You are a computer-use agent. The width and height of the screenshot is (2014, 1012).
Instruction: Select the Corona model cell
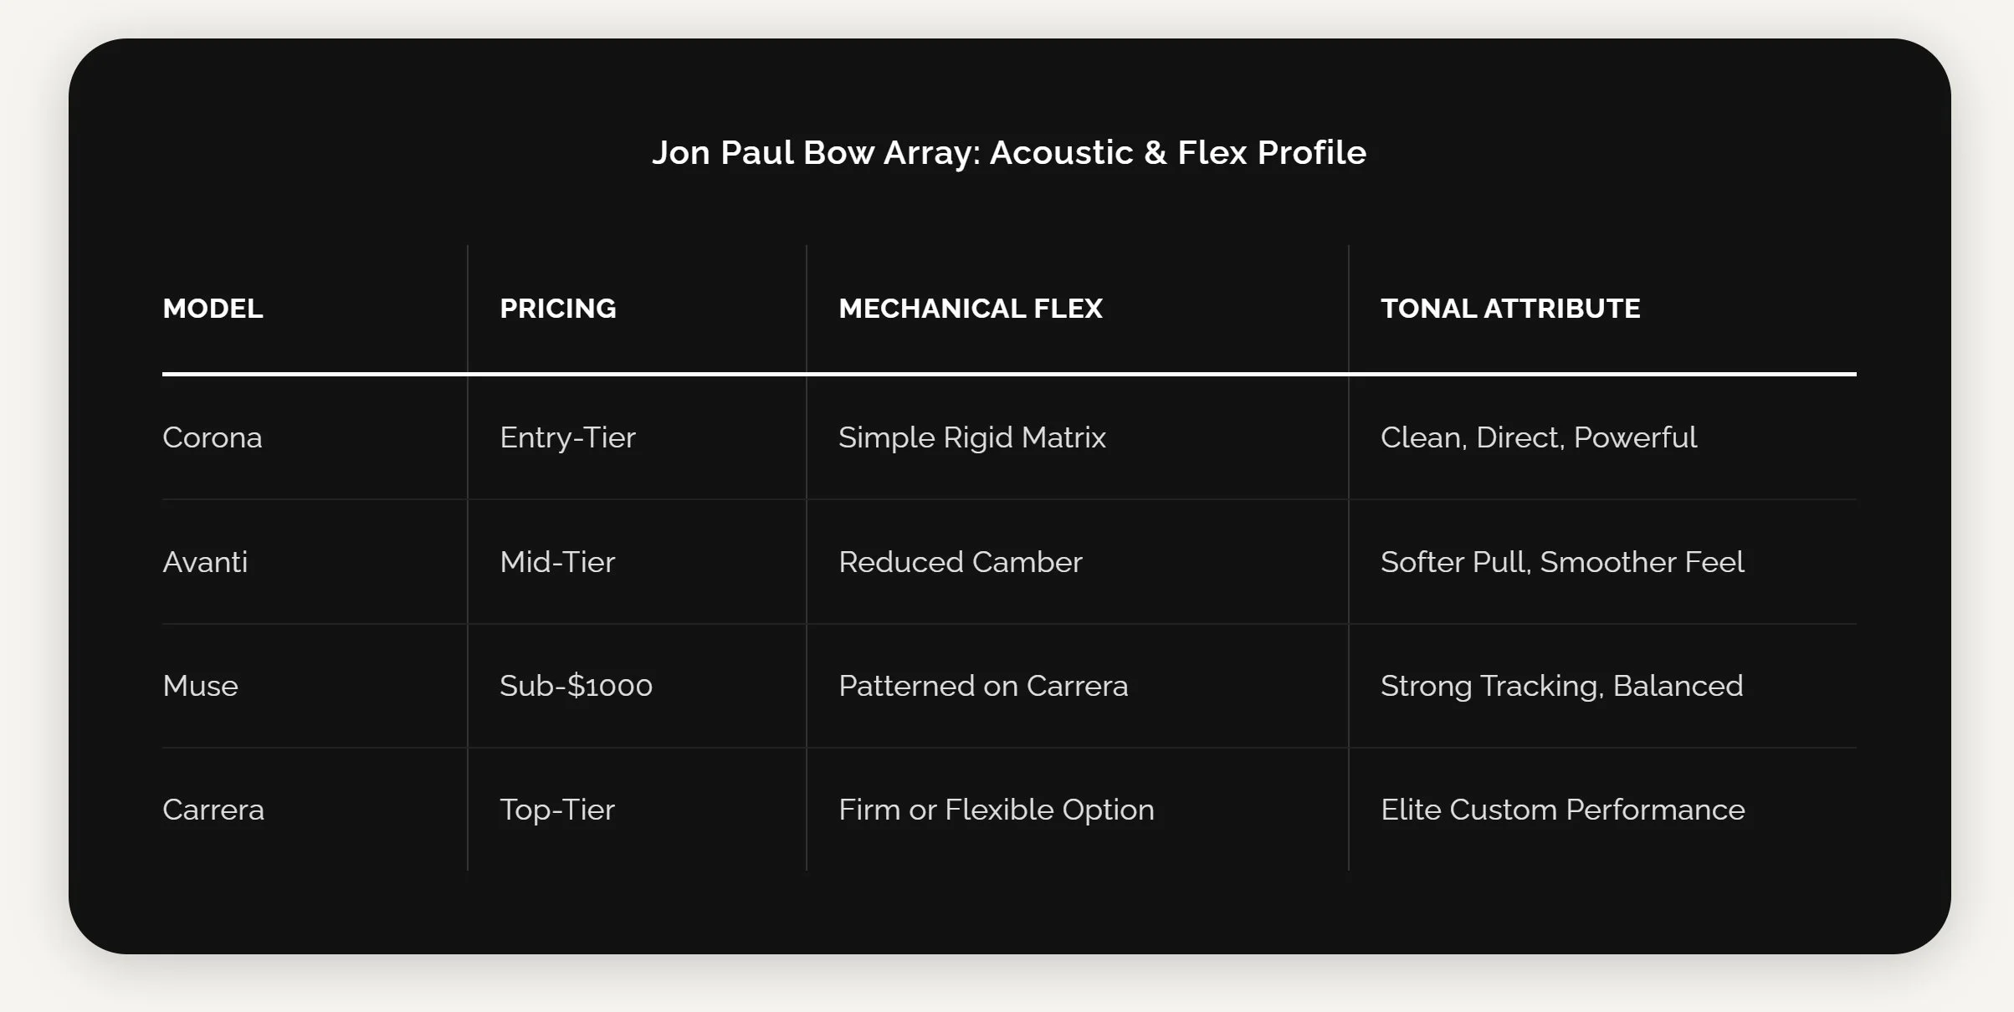pyautogui.click(x=315, y=437)
